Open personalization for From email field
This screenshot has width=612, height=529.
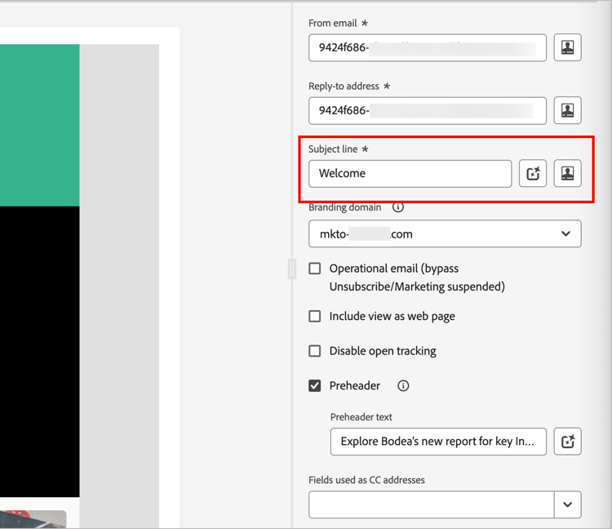pyautogui.click(x=567, y=47)
